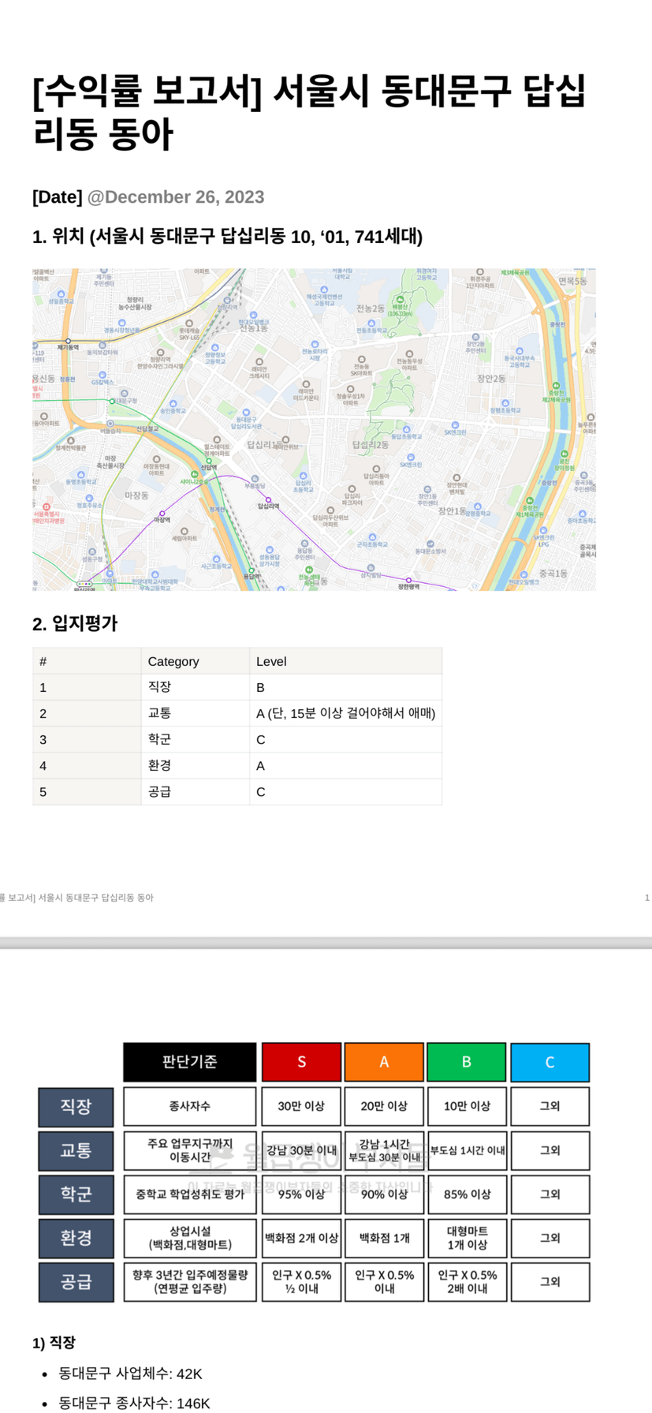Select the heading '2. 입지평가'
Image resolution: width=652 pixels, height=1413 pixels.
point(75,623)
